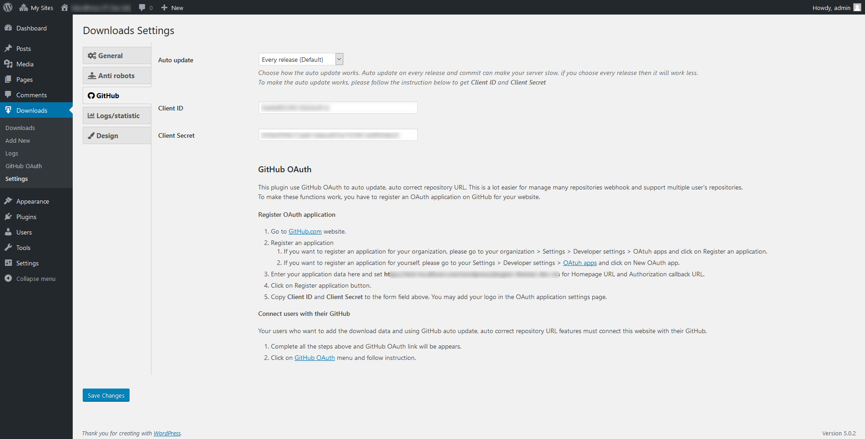Click the Plugins plug icon
This screenshot has height=439, width=865.
click(8, 216)
